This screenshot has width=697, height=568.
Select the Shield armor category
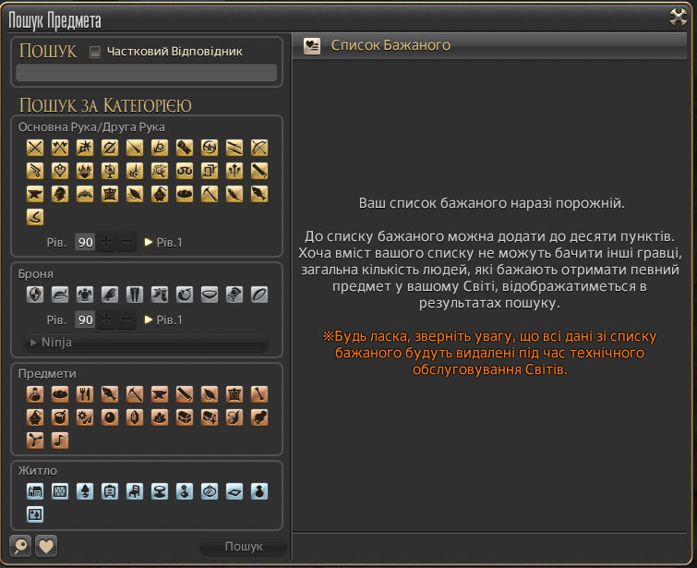[35, 295]
